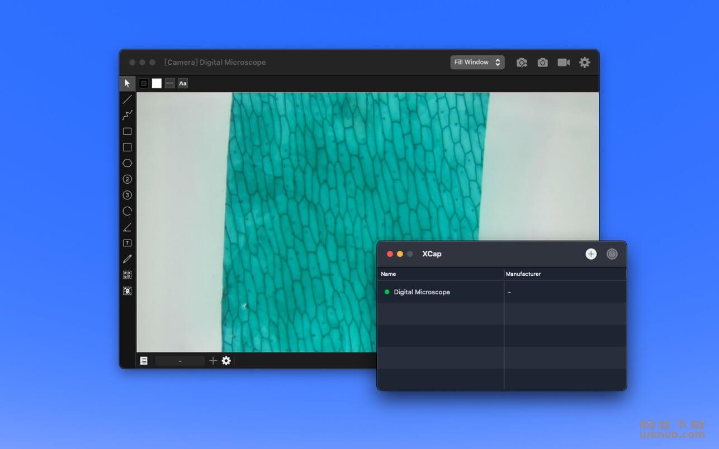Viewport: 719px width, 449px height.
Task: Select the square shape tool
Action: pyautogui.click(x=127, y=147)
